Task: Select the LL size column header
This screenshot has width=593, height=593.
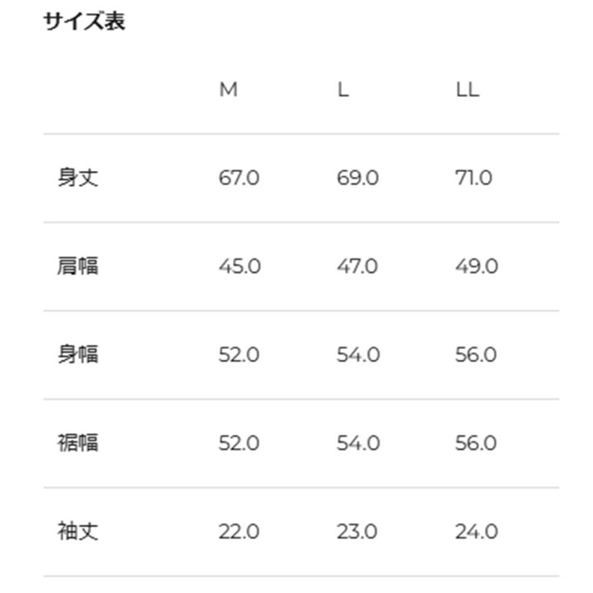Action: [x=468, y=89]
